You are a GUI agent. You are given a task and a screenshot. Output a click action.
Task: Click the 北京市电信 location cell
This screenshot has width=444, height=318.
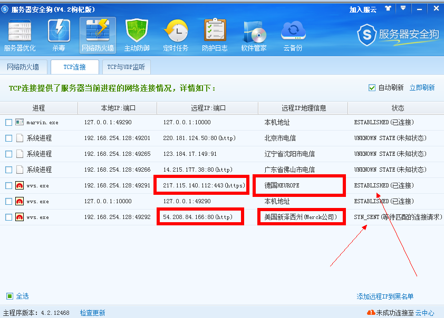pos(280,138)
